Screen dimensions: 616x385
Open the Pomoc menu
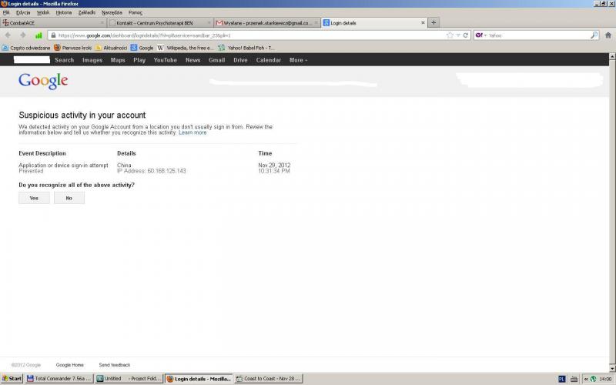136,12
